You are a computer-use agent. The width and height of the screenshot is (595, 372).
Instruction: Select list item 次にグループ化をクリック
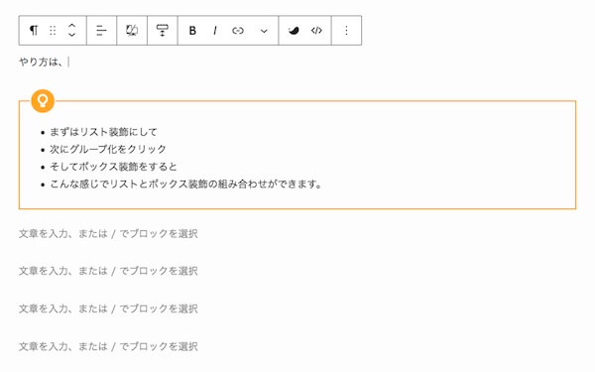point(108,149)
